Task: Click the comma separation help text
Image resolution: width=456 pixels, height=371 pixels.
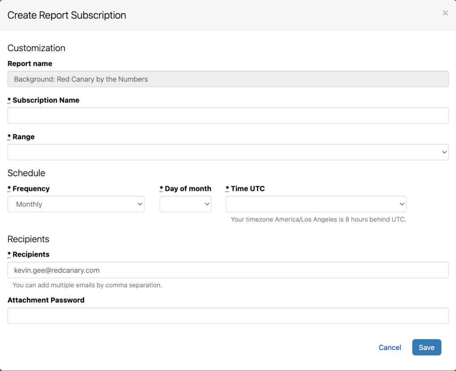Action: point(87,285)
